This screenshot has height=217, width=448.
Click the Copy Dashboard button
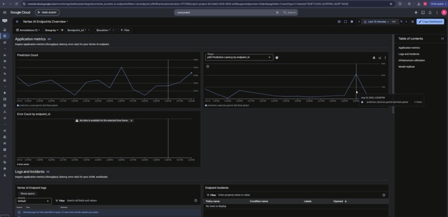coord(430,22)
